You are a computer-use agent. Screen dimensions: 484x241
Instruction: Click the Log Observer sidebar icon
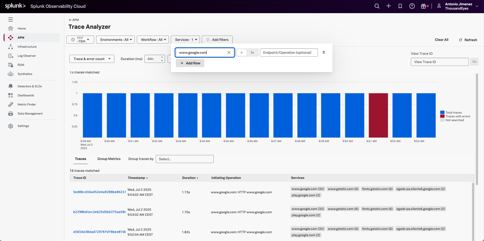(x=11, y=56)
